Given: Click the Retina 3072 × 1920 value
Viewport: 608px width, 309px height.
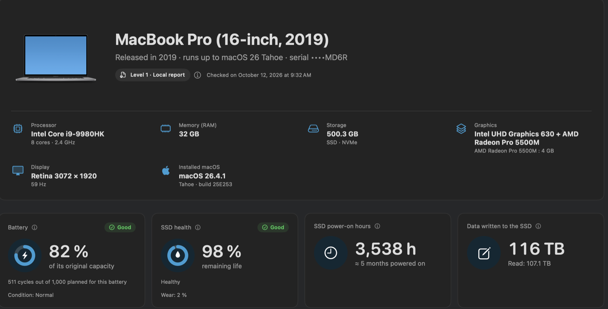Looking at the screenshot, I should pyautogui.click(x=64, y=176).
